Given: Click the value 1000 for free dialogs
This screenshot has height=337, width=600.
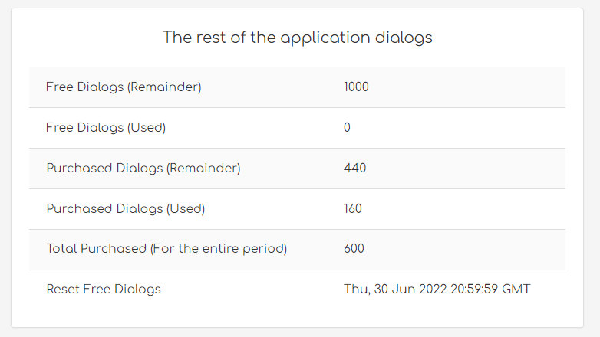Looking at the screenshot, I should [x=356, y=87].
